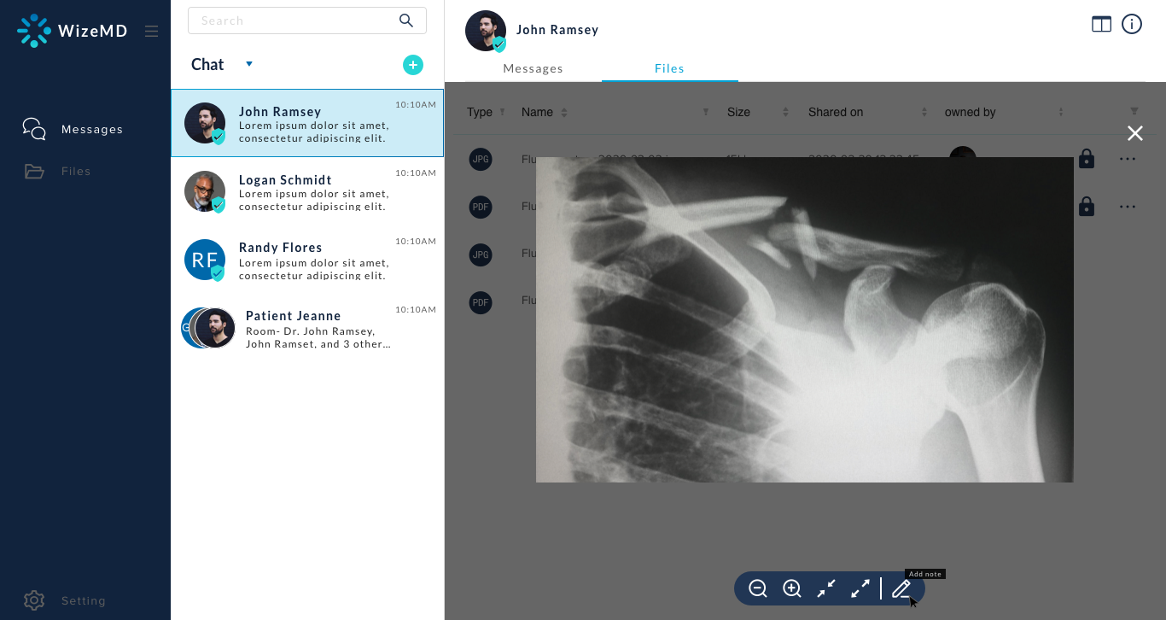This screenshot has width=1166, height=620.
Task: Open the John Ramsey conversation
Action: (307, 123)
